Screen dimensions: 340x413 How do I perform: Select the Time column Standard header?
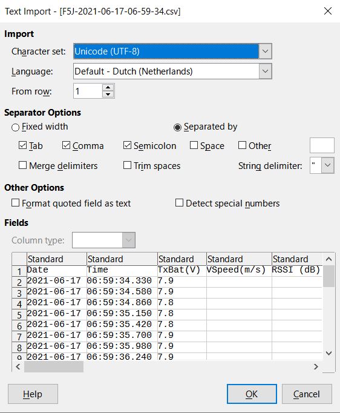point(122,259)
